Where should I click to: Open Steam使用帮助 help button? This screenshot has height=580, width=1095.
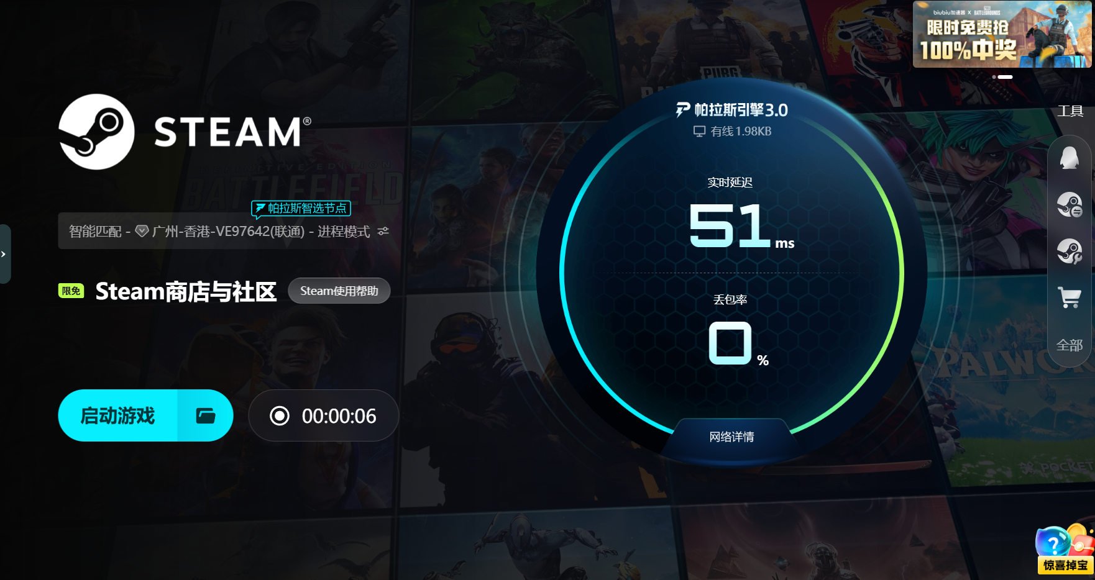[x=339, y=291]
